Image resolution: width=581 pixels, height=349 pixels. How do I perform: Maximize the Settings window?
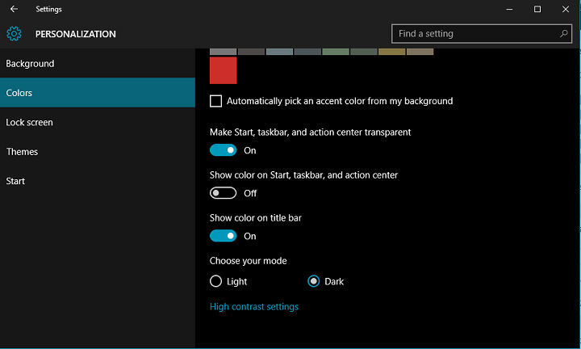click(537, 10)
